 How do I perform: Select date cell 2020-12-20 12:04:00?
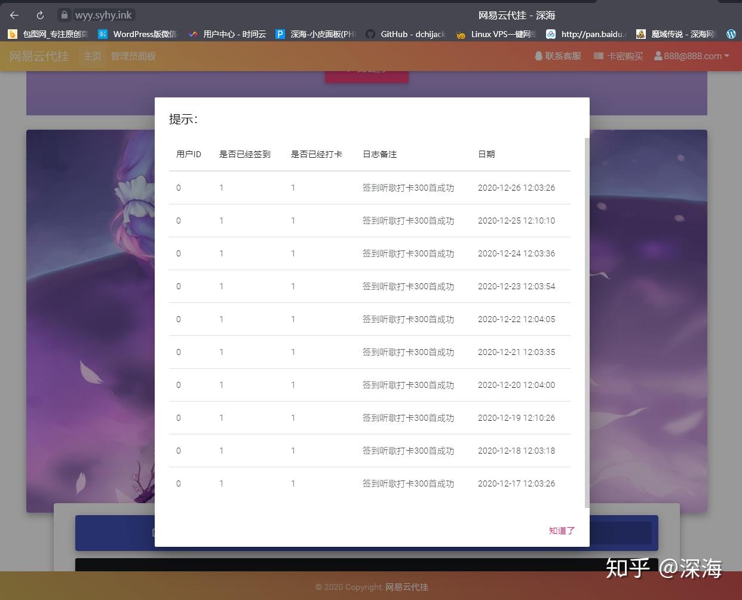(x=517, y=385)
